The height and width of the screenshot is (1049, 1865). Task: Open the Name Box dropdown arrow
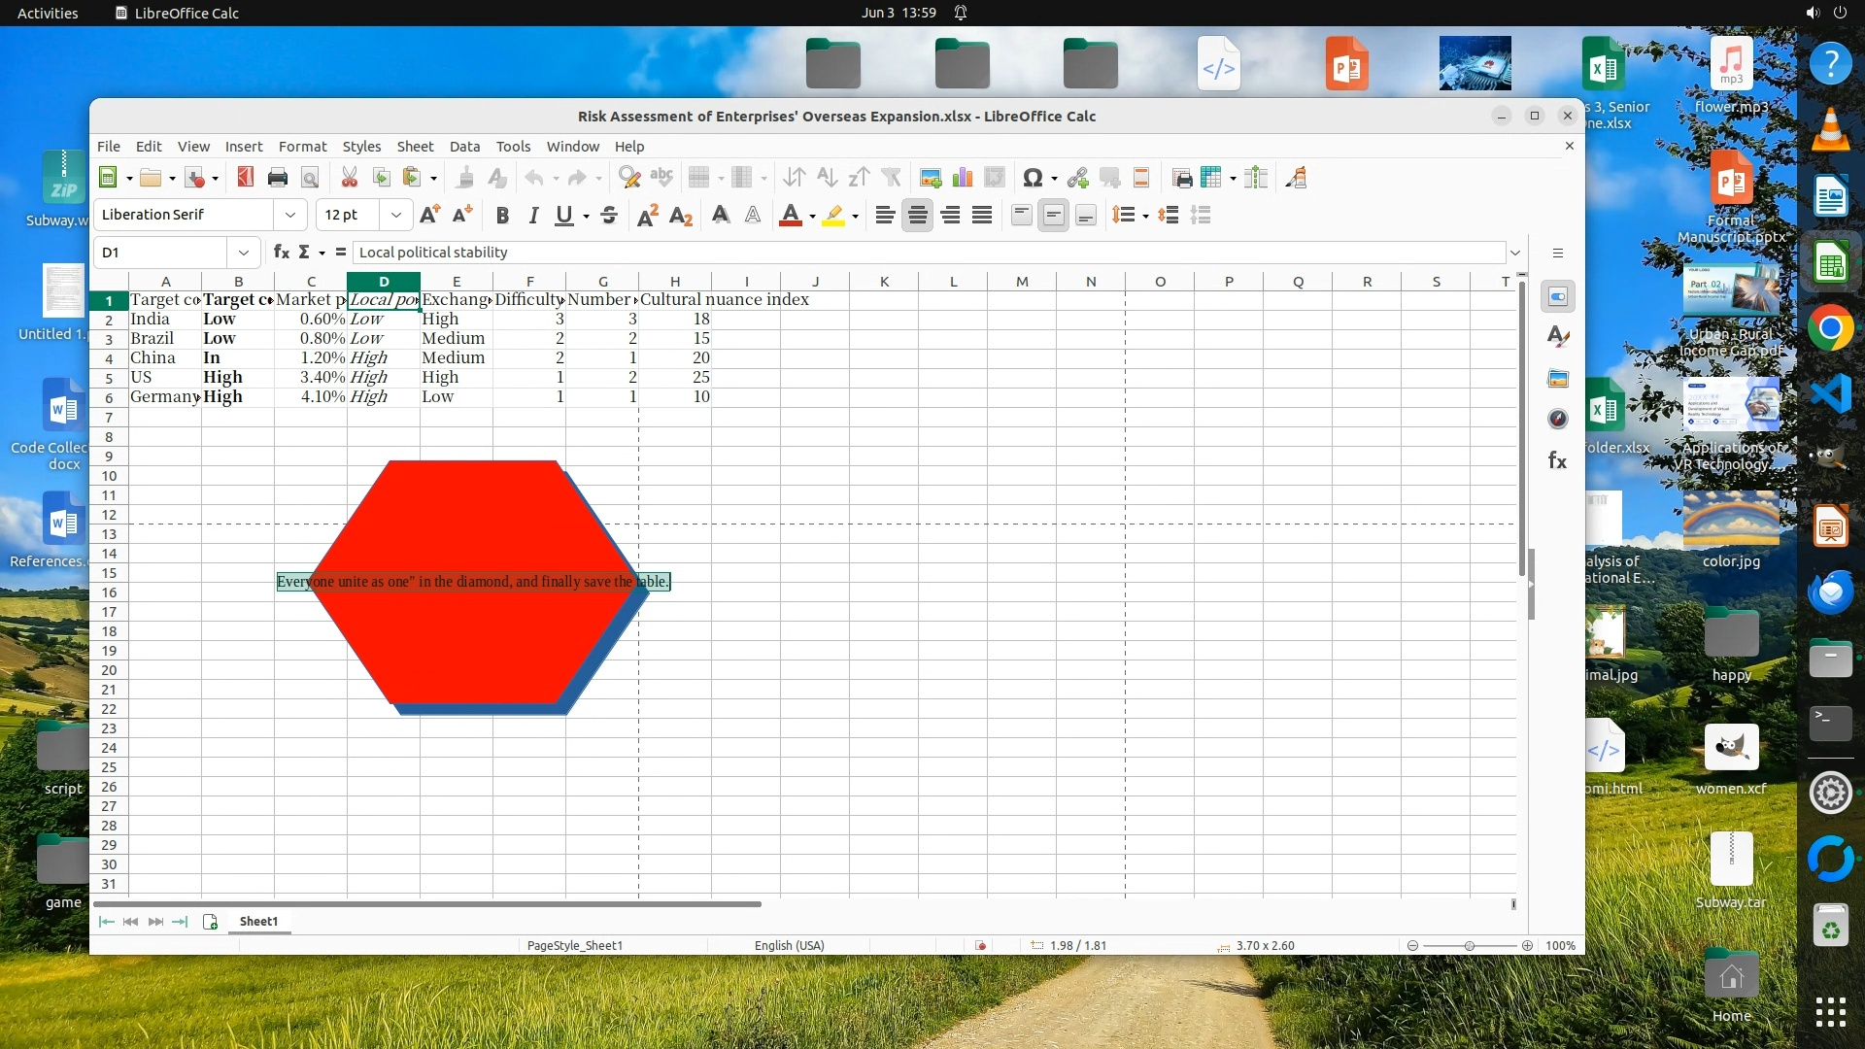tap(243, 253)
